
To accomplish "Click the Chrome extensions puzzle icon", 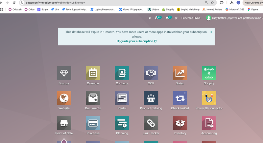I will [222, 3].
